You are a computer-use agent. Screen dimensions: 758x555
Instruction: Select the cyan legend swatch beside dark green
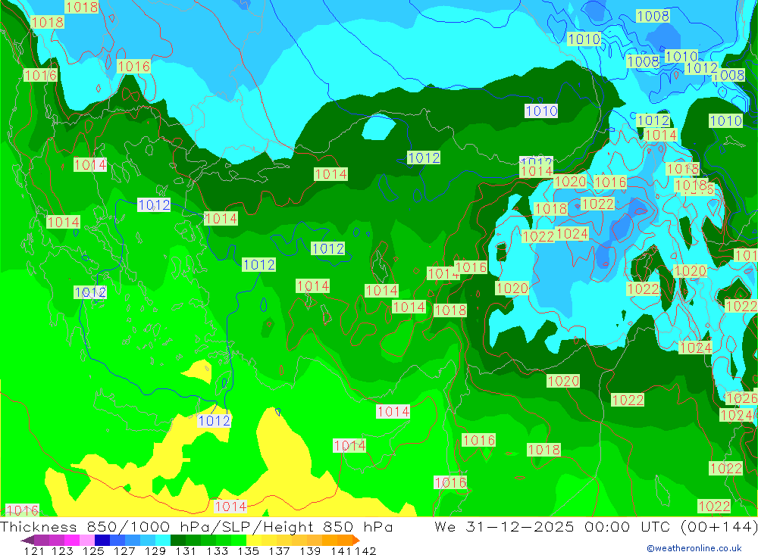[x=163, y=541]
